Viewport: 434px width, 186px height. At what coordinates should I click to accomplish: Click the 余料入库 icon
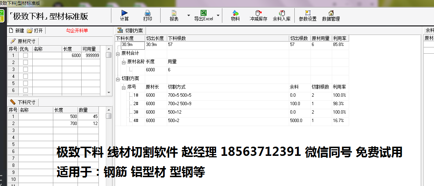tap(281, 13)
